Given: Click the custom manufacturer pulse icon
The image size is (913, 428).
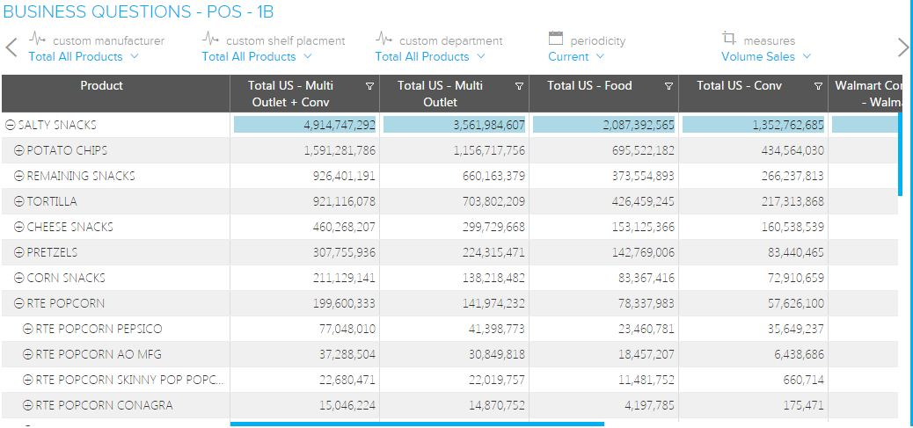Looking at the screenshot, I should (x=36, y=39).
